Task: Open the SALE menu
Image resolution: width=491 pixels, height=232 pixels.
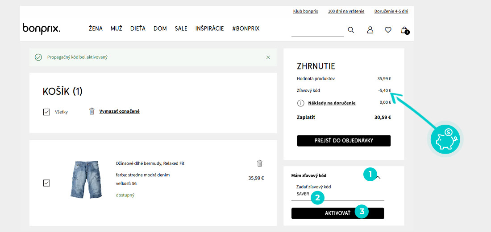Action: pos(181,29)
